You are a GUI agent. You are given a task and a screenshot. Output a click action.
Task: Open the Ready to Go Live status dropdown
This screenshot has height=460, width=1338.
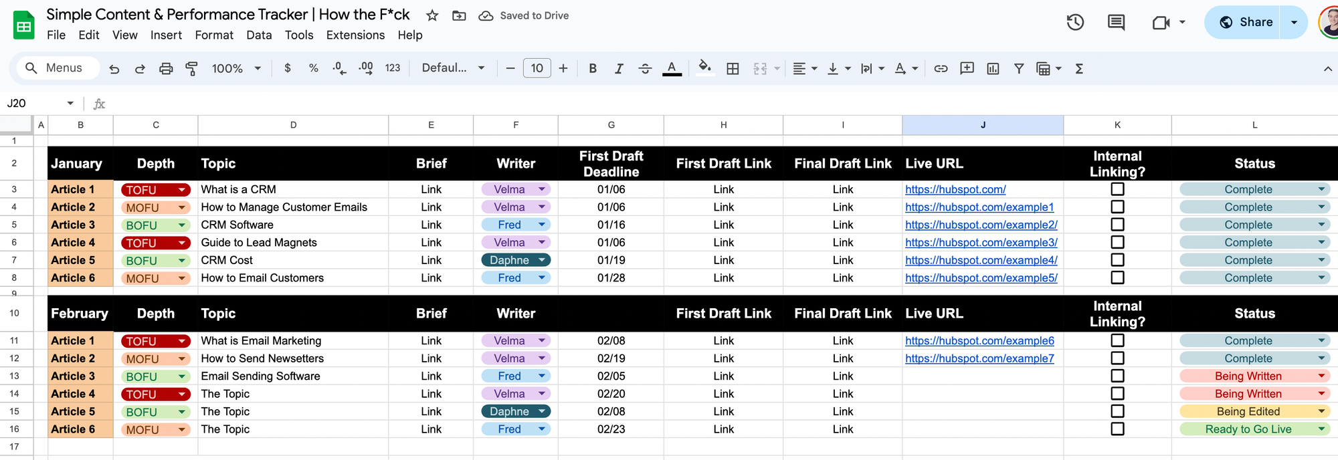[x=1321, y=429]
